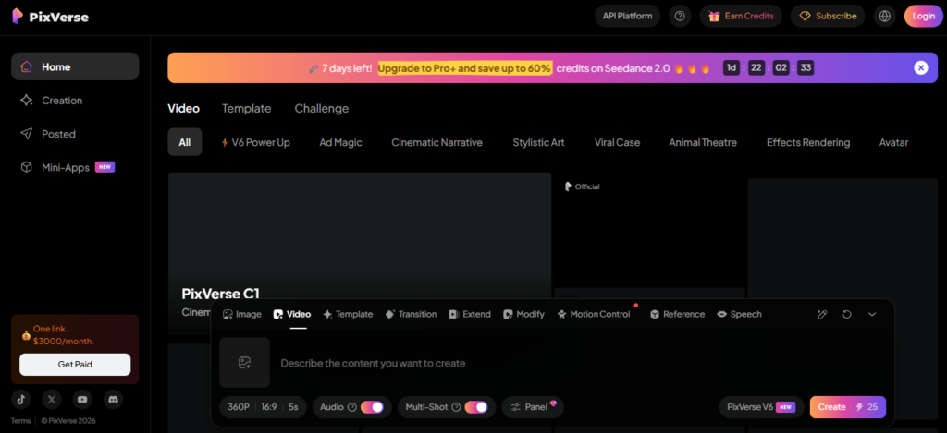Toggle the Multi-Shot switch
The width and height of the screenshot is (947, 433).
coord(476,407)
